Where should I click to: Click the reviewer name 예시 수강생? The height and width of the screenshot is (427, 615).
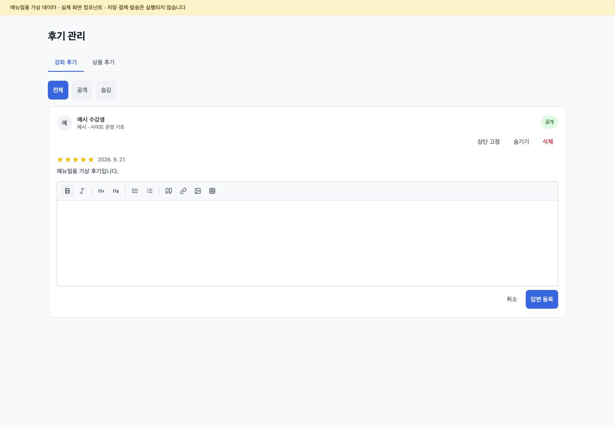point(91,120)
